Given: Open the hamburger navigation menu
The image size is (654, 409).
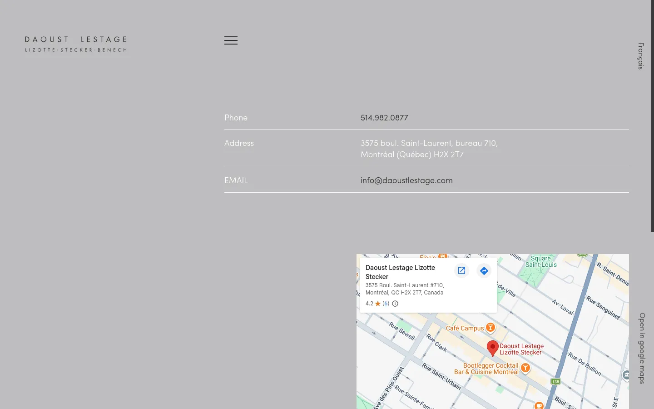Looking at the screenshot, I should (231, 40).
